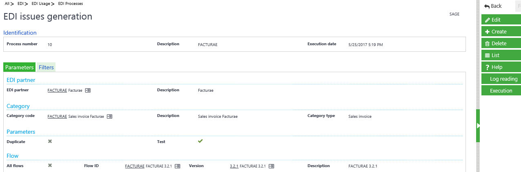Open the selection icon beside EDI partner Facturae

(88, 90)
